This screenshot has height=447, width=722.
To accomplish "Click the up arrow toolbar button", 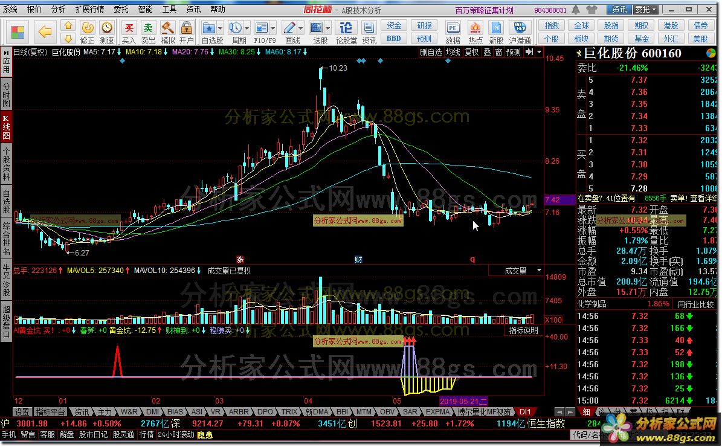I will [68, 25].
